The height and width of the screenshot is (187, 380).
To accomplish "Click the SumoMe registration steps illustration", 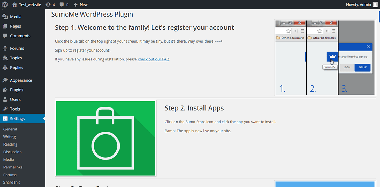I will pyautogui.click(x=325, y=58).
